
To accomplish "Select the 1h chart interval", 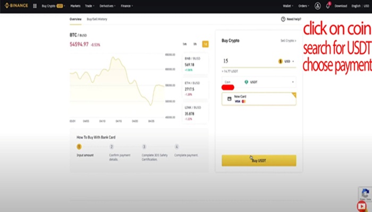I will pos(195,44).
